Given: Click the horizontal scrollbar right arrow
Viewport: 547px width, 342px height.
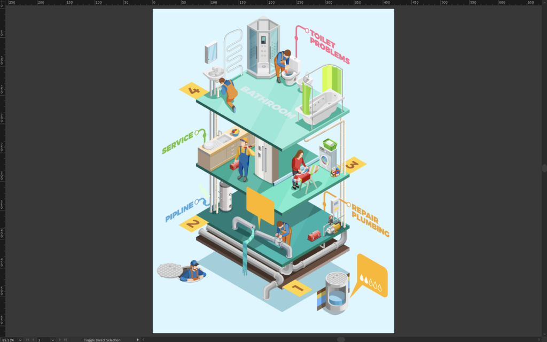Looking at the screenshot, I should tap(540, 339).
